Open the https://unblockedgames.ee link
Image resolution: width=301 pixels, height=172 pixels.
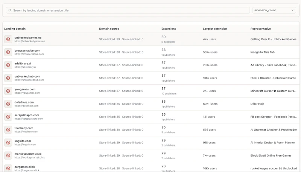[x=30, y=41]
